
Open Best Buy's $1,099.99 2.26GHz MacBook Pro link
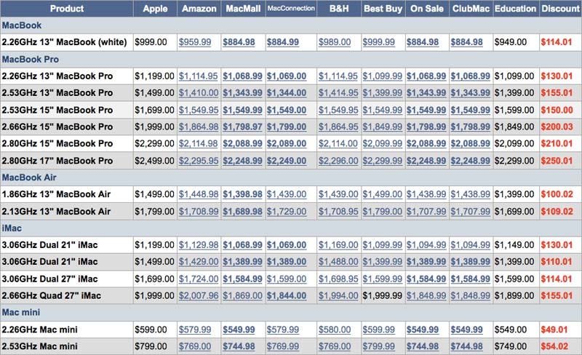click(x=383, y=76)
